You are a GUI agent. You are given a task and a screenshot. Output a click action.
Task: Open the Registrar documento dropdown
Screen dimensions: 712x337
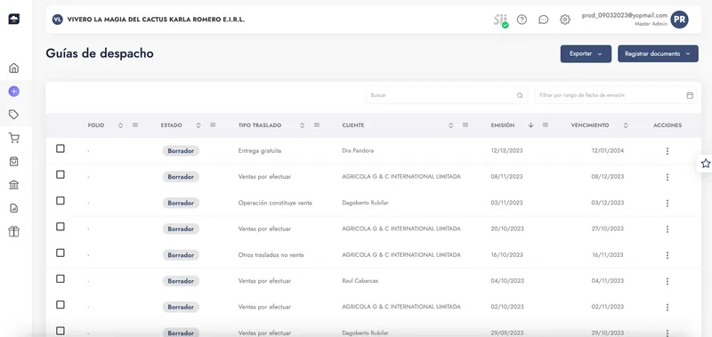point(658,54)
